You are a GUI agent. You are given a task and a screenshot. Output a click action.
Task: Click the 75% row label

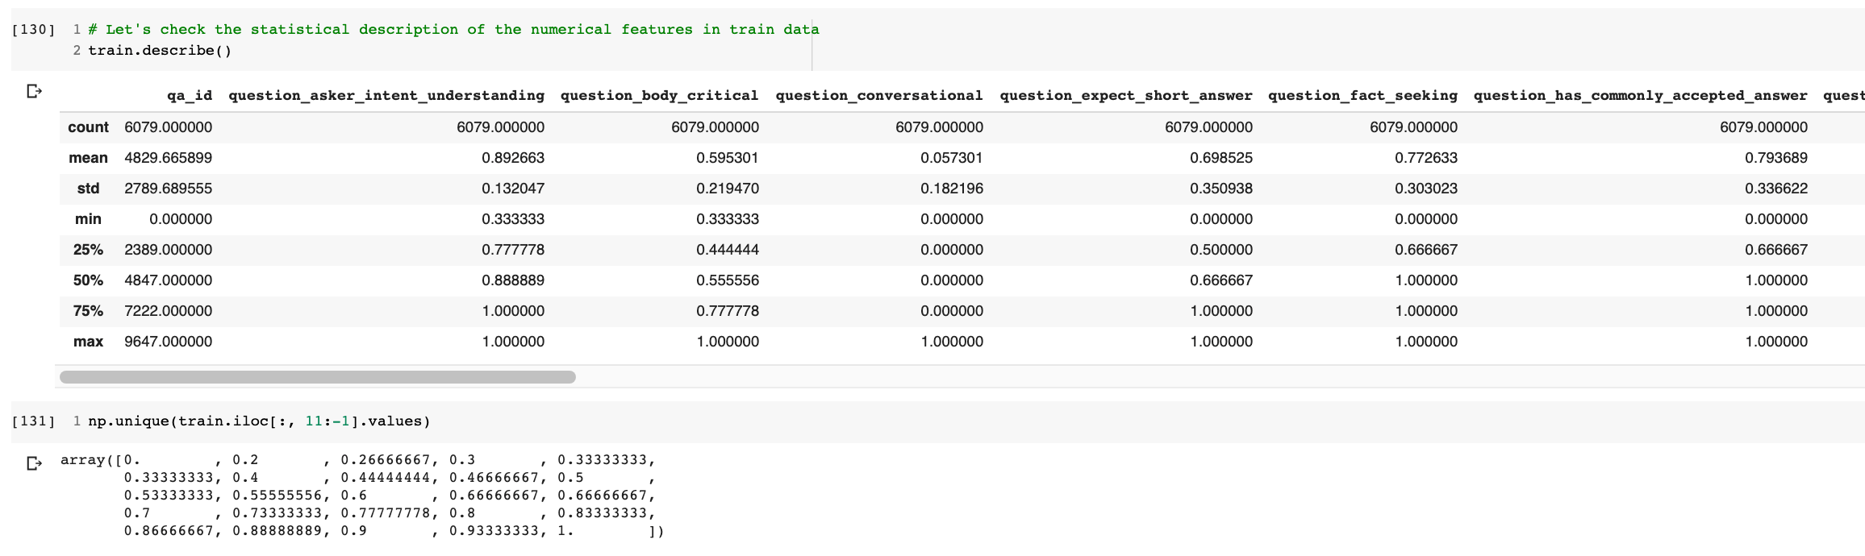coord(88,311)
